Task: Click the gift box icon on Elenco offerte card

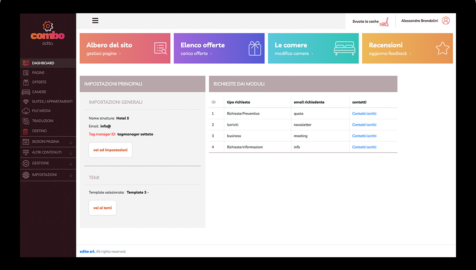Action: point(255,48)
